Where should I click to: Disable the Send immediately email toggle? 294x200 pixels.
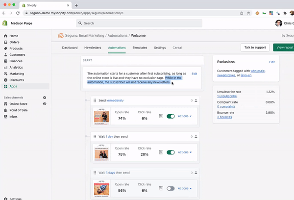pyautogui.click(x=171, y=117)
